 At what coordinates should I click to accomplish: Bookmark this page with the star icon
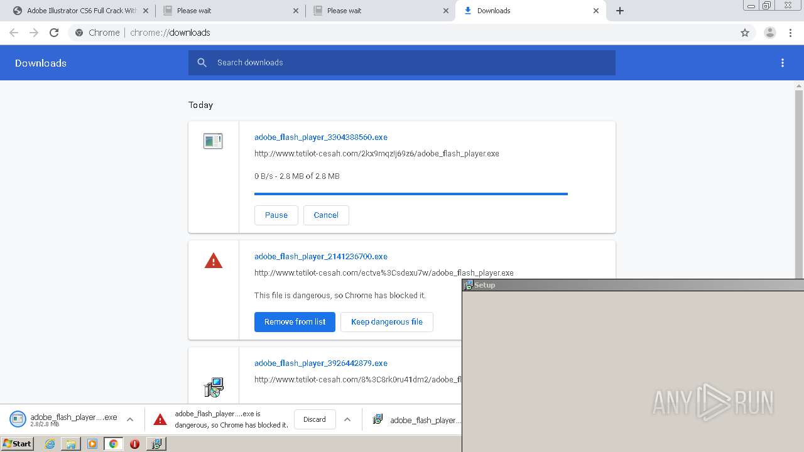click(745, 33)
